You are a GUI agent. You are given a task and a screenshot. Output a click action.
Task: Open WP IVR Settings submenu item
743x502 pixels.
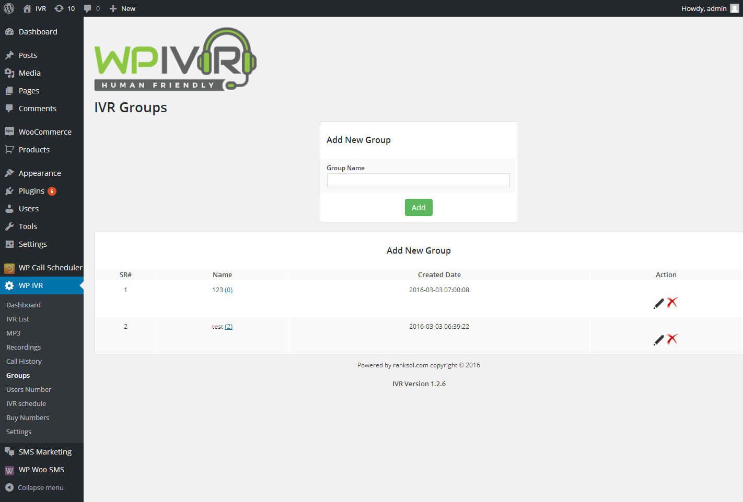point(19,432)
